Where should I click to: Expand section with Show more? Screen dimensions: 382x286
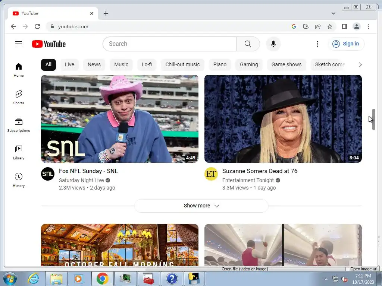point(201,206)
